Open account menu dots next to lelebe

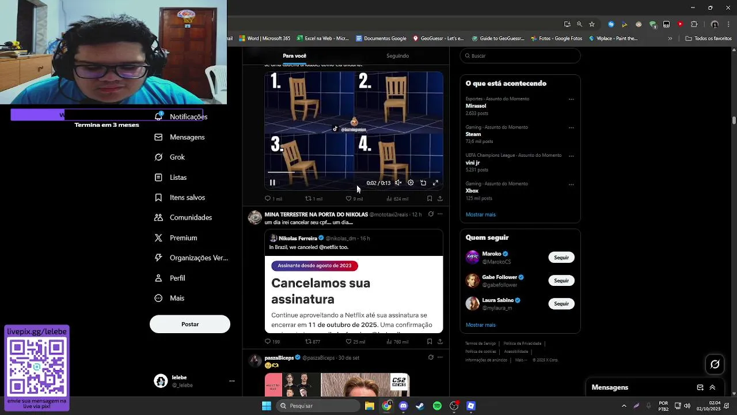(x=232, y=381)
